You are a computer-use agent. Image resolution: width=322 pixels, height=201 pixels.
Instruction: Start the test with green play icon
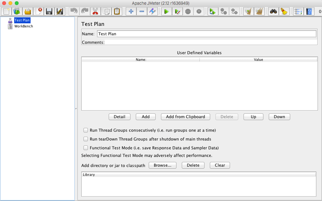(167, 11)
